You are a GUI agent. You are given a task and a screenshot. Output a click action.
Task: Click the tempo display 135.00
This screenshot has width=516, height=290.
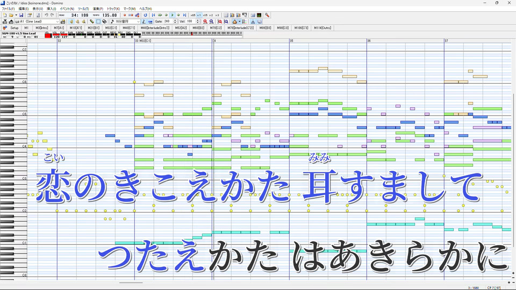(110, 15)
